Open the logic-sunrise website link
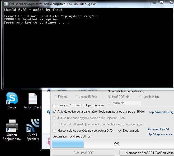 (160, 134)
